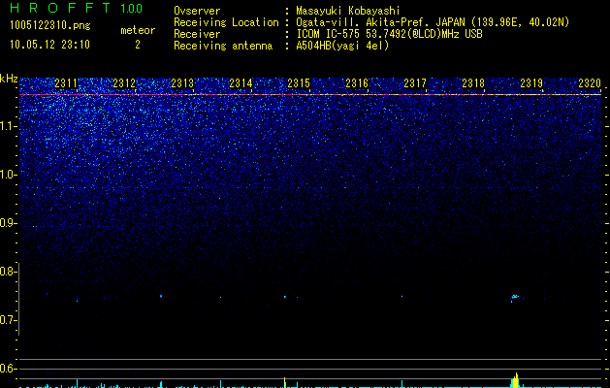The height and width of the screenshot is (388, 610).
Task: Click the Receiver field label
Action: point(197,34)
